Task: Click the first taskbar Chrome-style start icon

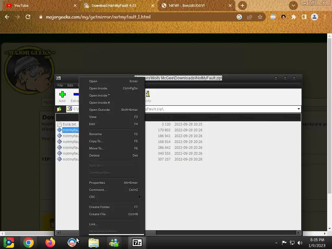Action: 8,243
